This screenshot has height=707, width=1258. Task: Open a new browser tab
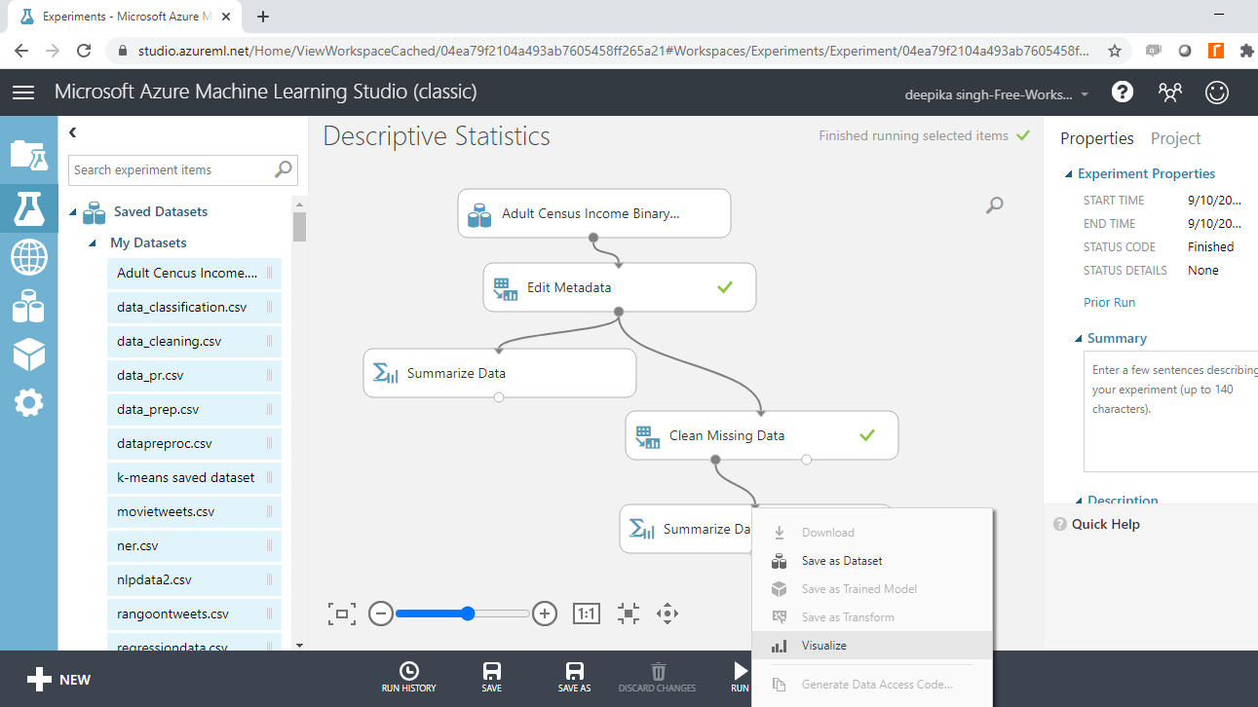tap(262, 17)
